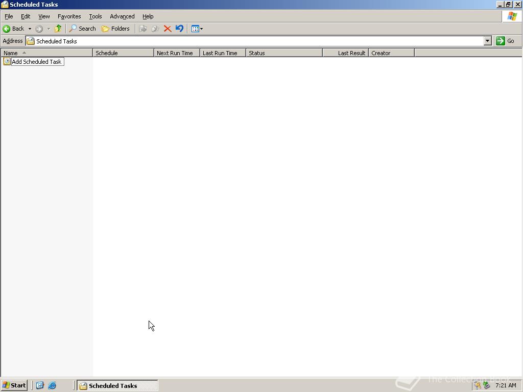The height and width of the screenshot is (392, 523).
Task: Launch Internet Explorer from quick launch
Action: [x=52, y=385]
